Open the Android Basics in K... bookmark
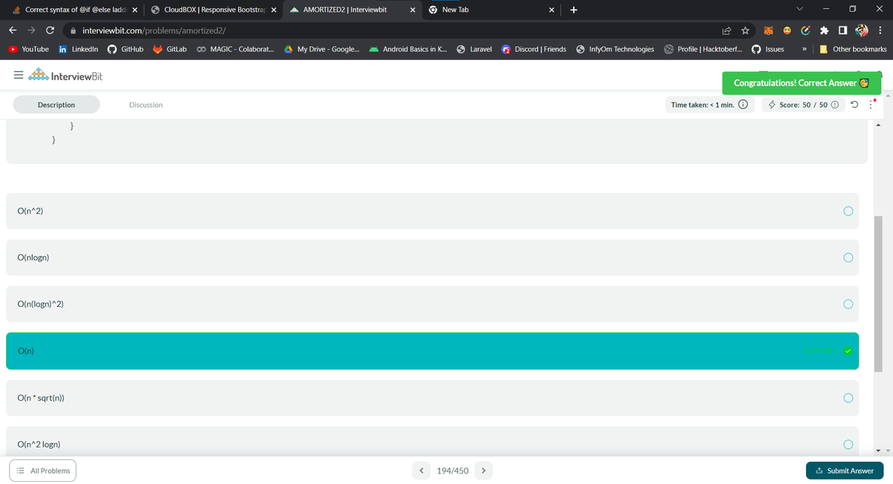This screenshot has height=484, width=893. 409,49
